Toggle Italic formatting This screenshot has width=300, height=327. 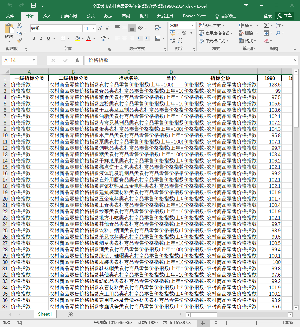click(x=41, y=38)
